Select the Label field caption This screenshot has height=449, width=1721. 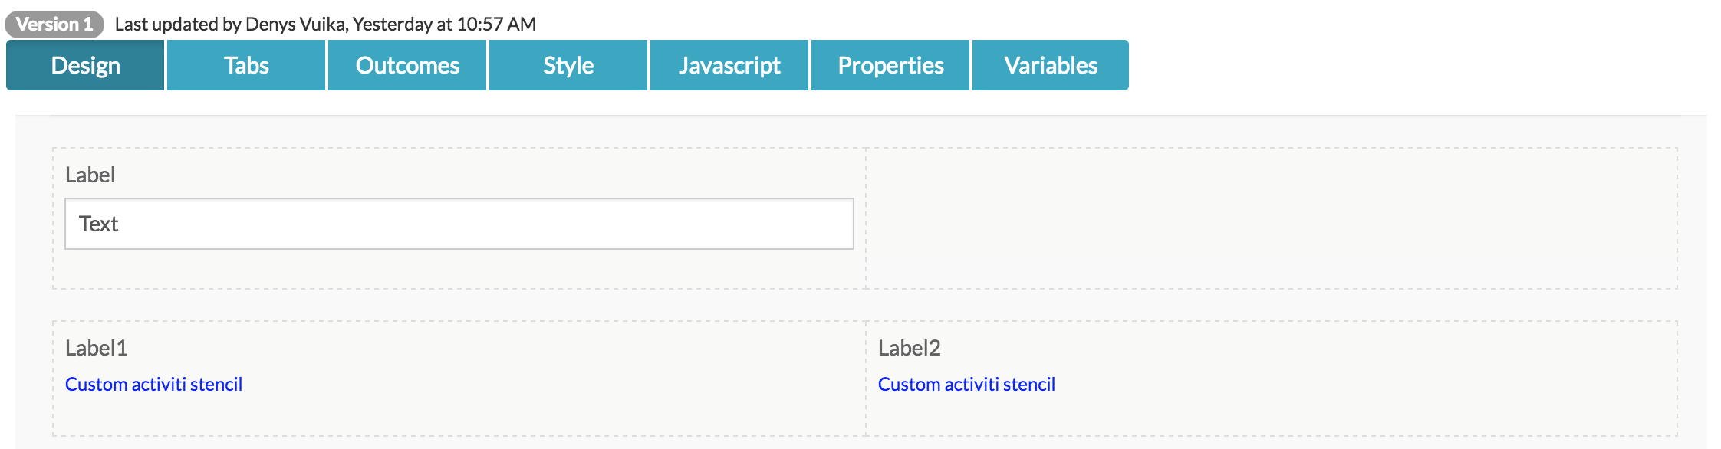pyautogui.click(x=90, y=175)
